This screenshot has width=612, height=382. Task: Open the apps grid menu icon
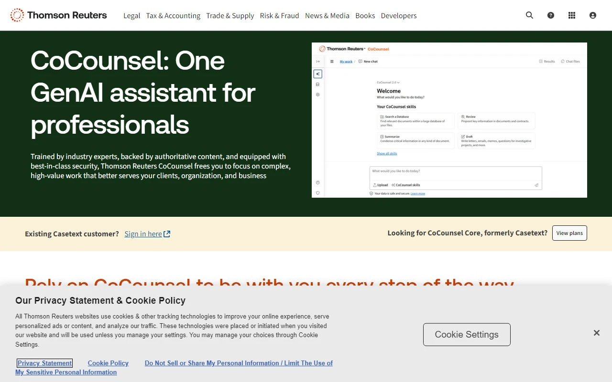click(x=572, y=15)
